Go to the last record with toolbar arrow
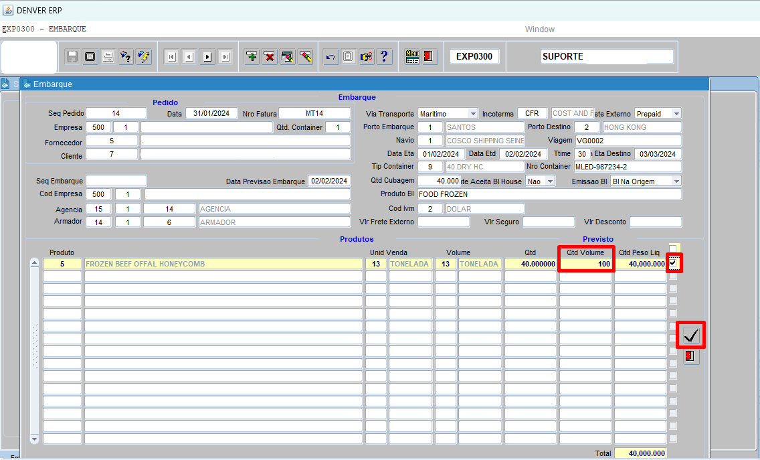The height and width of the screenshot is (460, 760). point(225,57)
